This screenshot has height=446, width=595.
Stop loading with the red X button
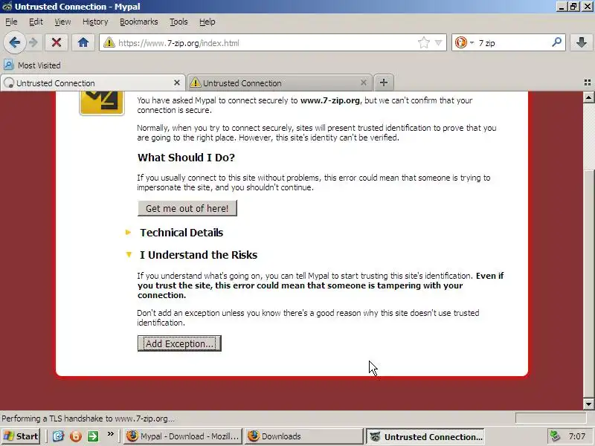coord(57,42)
